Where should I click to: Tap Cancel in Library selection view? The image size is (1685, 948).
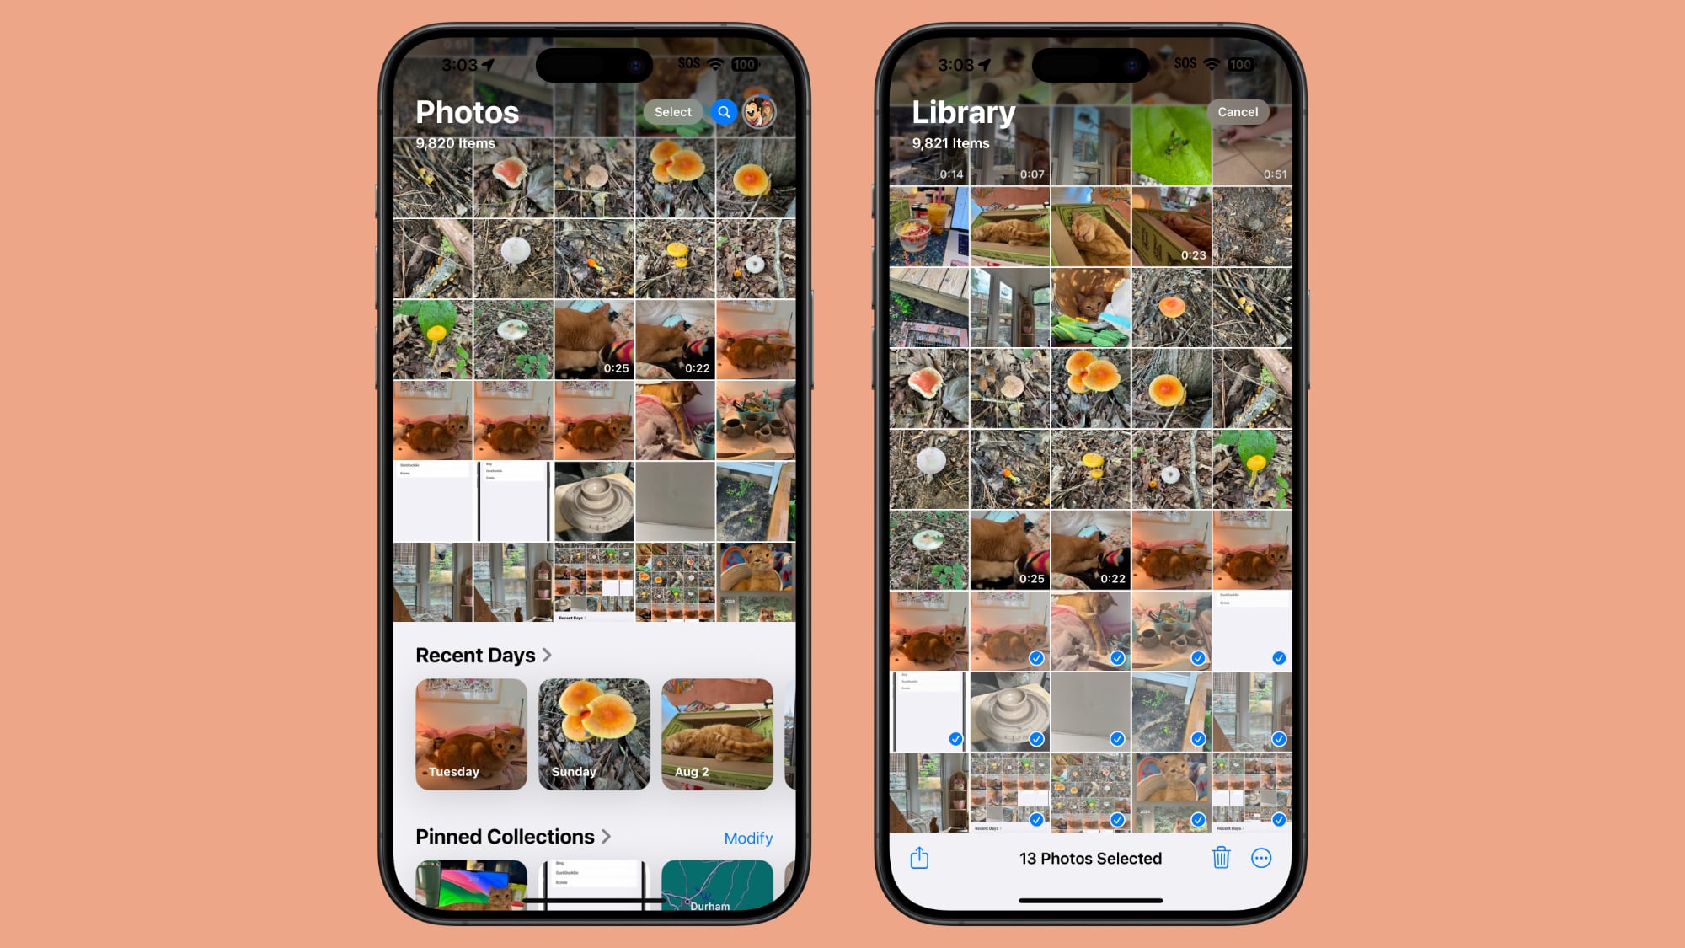(1237, 111)
